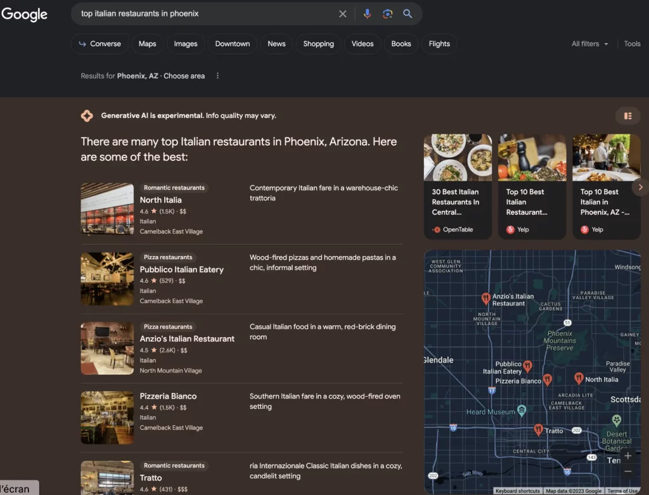The image size is (649, 495).
Task: Click the Generative AI diamond icon
Action: tap(87, 116)
